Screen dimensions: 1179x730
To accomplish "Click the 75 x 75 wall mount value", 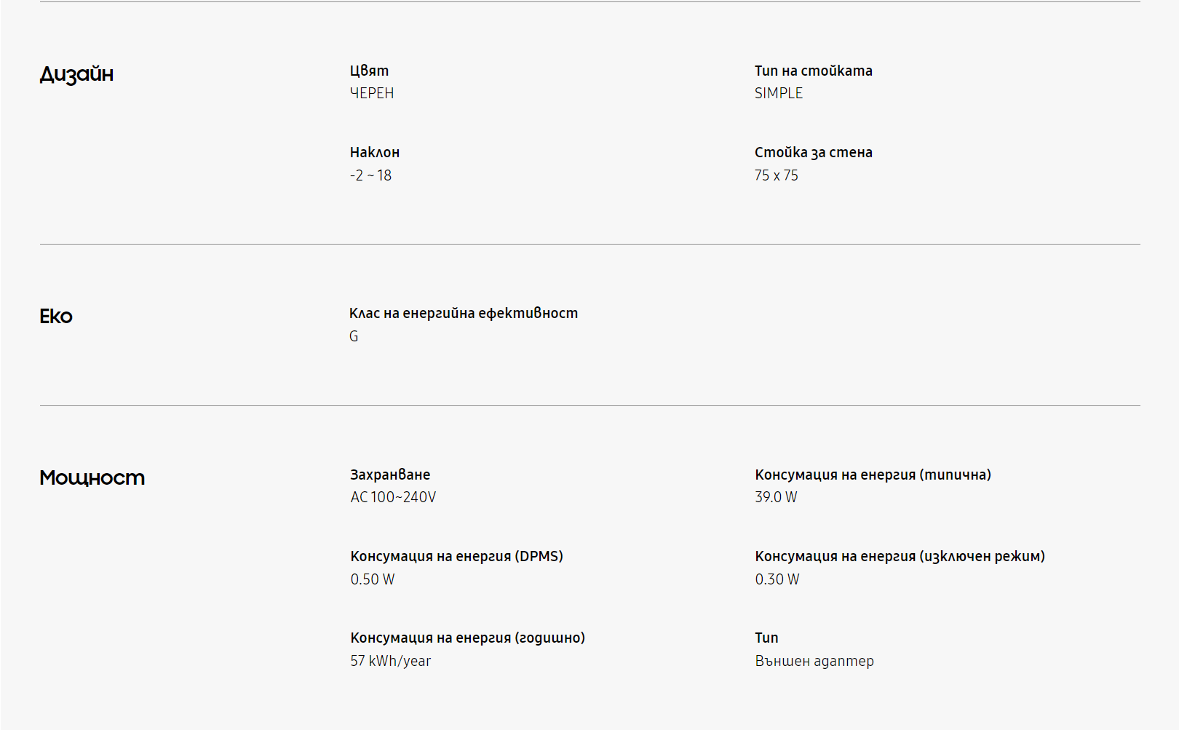I will 777,175.
